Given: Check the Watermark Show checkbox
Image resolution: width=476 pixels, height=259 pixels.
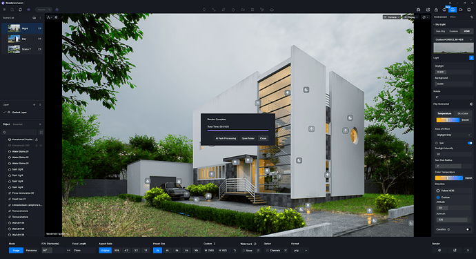Looking at the screenshot, I should click(x=244, y=251).
